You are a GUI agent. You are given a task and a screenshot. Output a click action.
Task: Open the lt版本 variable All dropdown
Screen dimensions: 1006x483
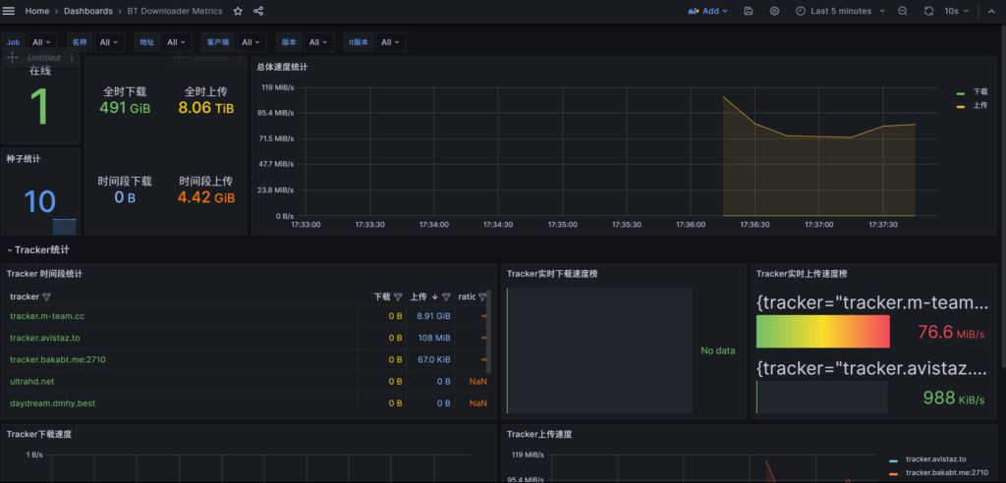tap(390, 42)
